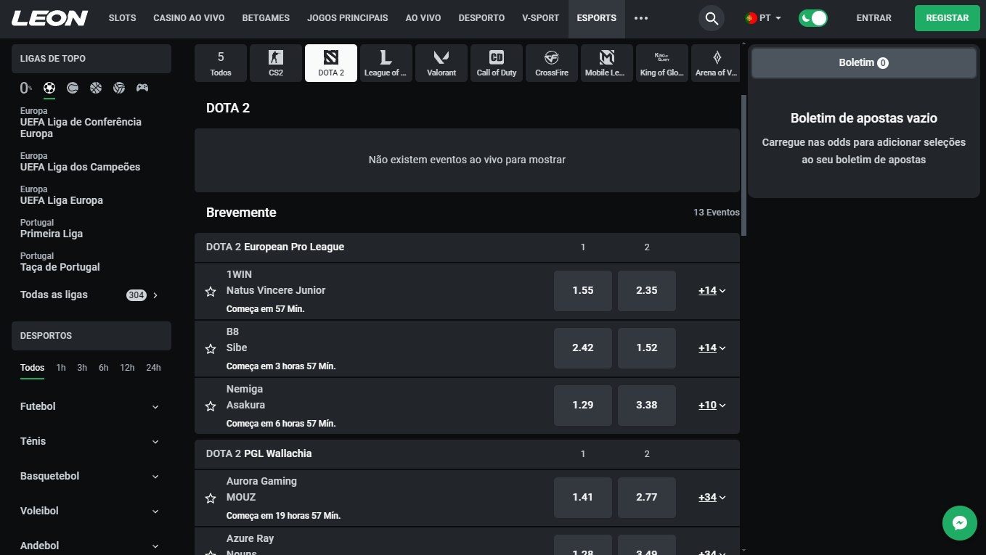
Task: Choose the Call of Duty icon
Action: (x=497, y=63)
